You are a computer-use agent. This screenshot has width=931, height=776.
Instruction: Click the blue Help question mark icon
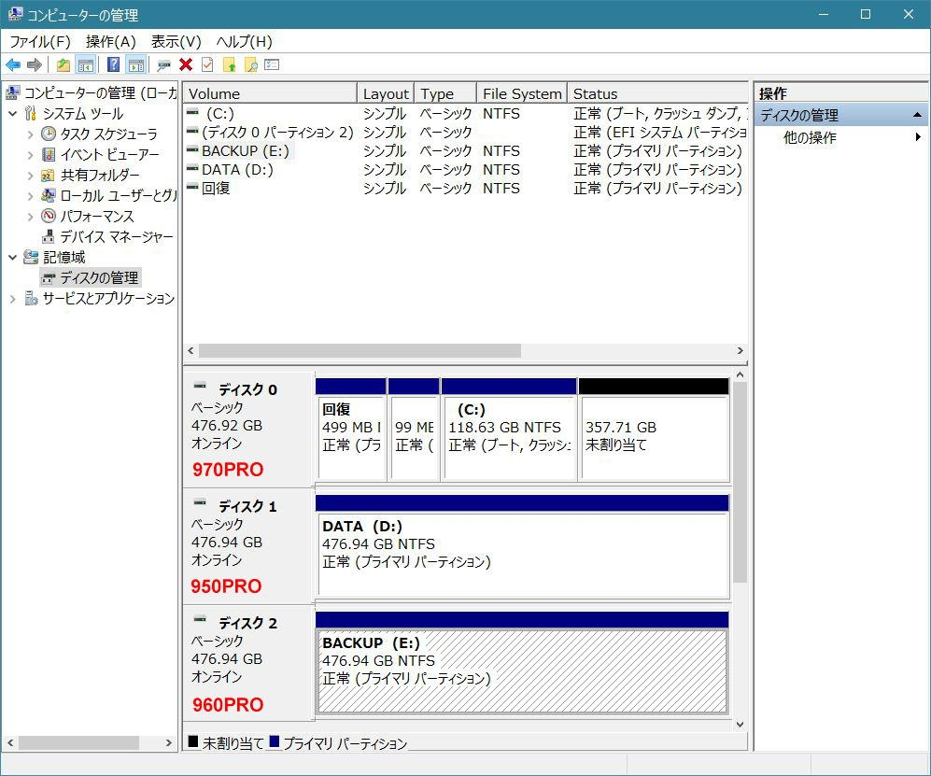pos(113,64)
